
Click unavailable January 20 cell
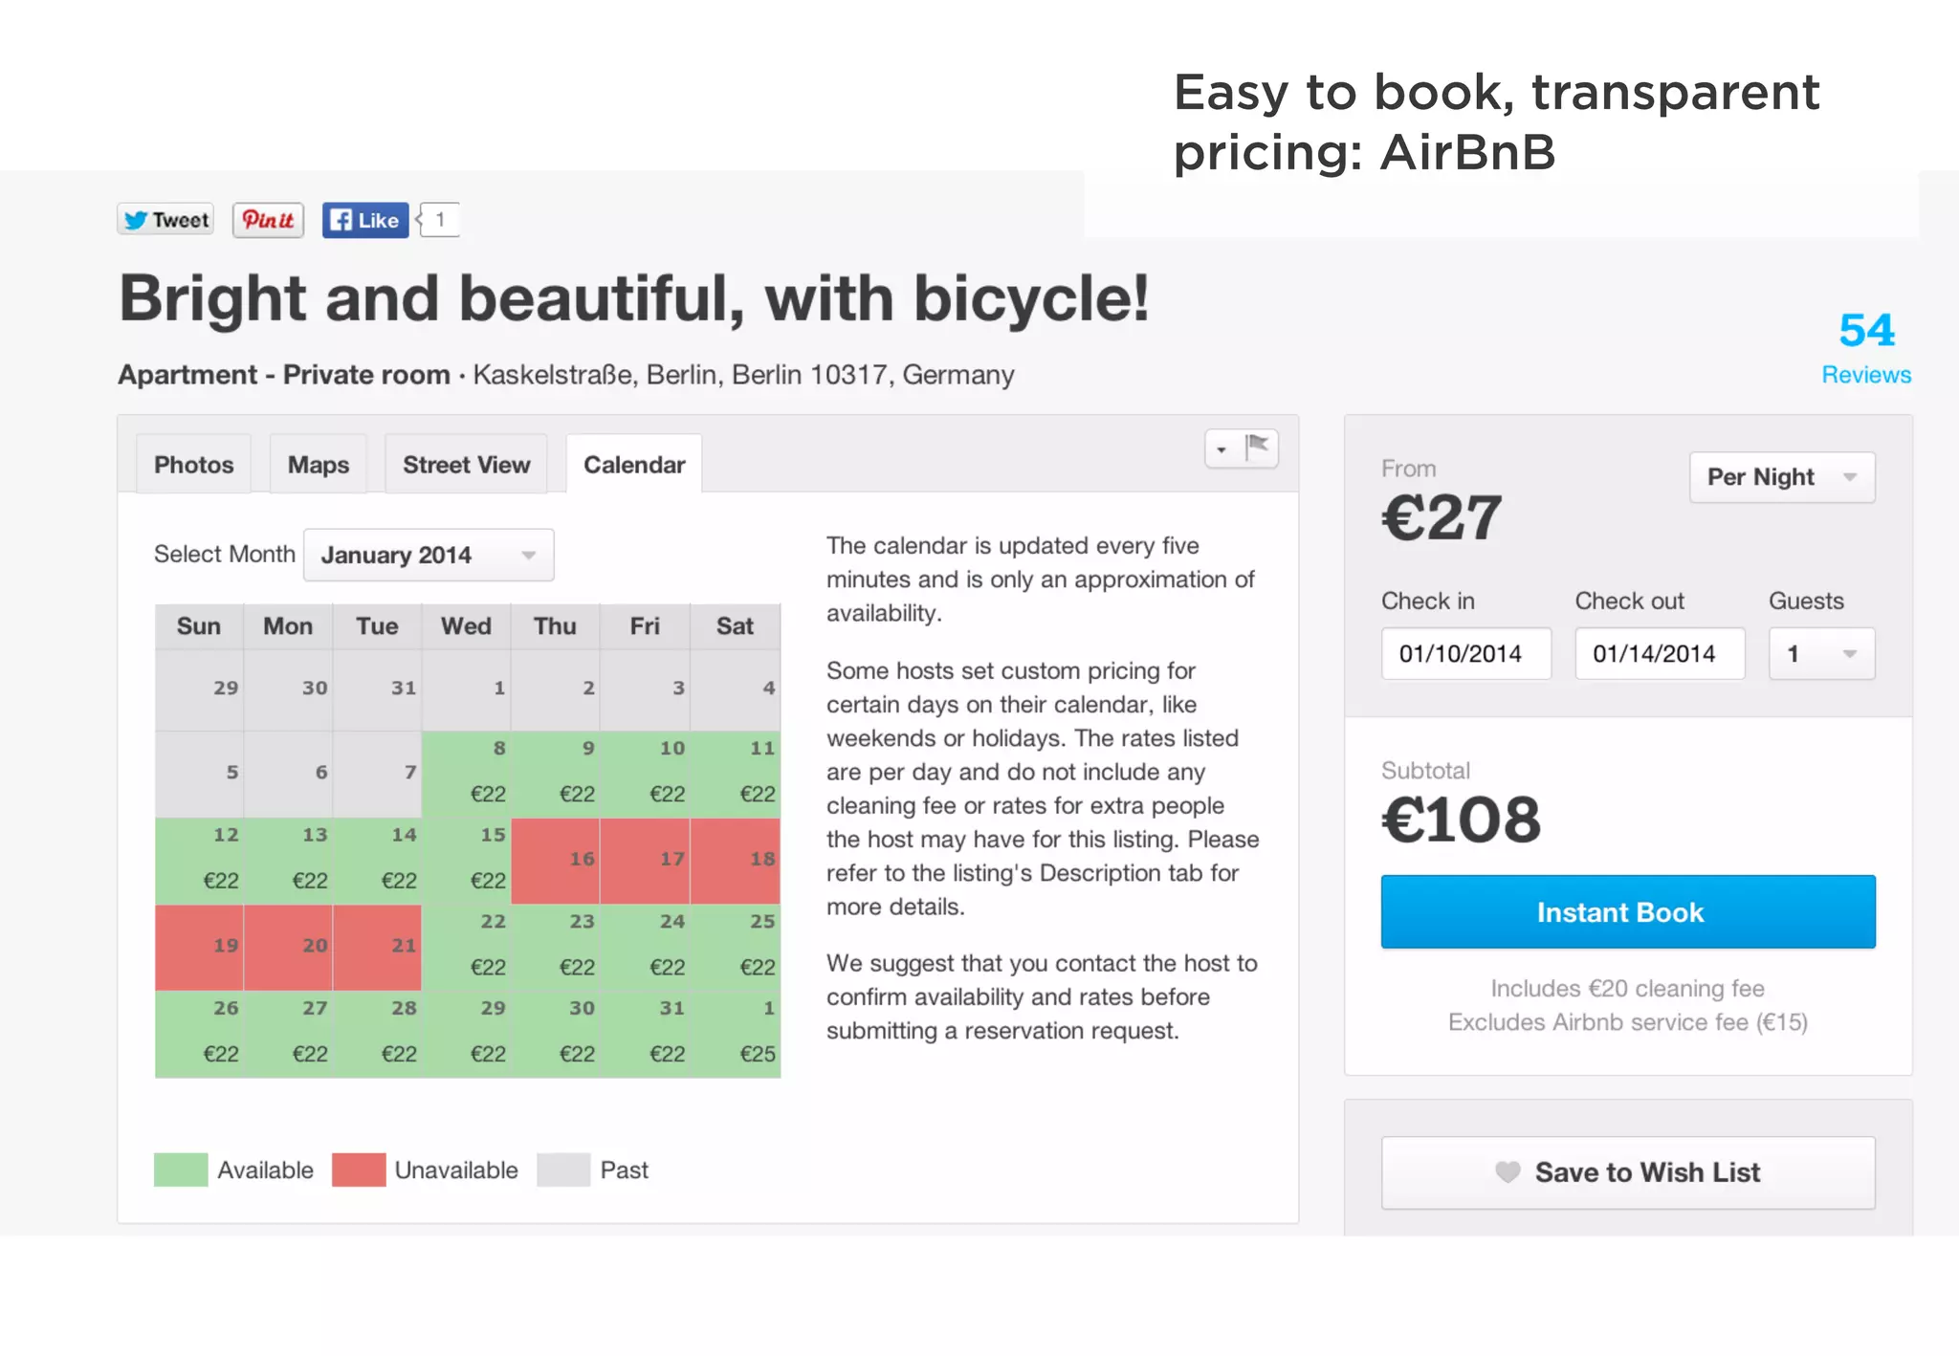click(288, 948)
